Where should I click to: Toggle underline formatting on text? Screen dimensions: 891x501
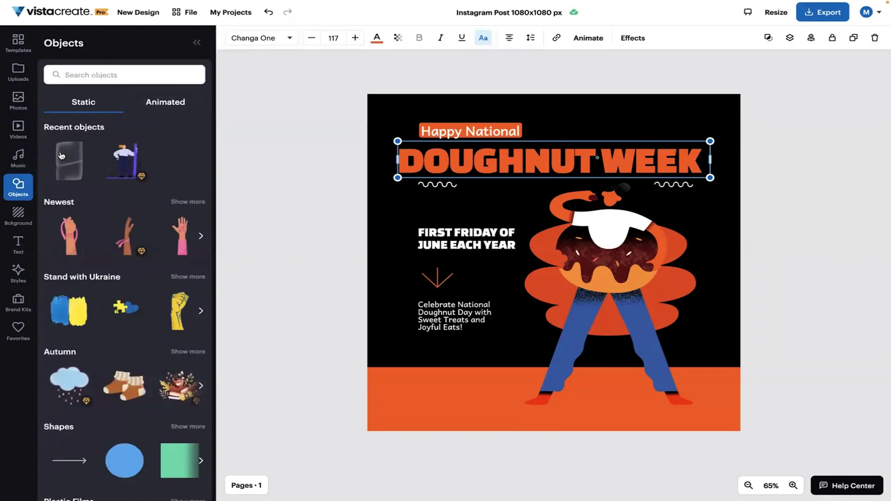461,38
